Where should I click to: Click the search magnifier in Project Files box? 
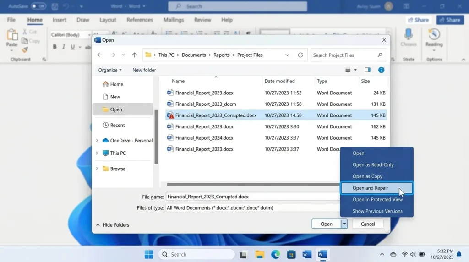point(380,55)
